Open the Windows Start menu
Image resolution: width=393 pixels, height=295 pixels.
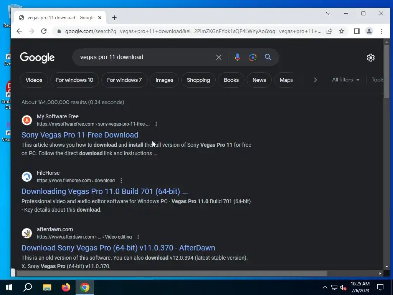(9, 287)
